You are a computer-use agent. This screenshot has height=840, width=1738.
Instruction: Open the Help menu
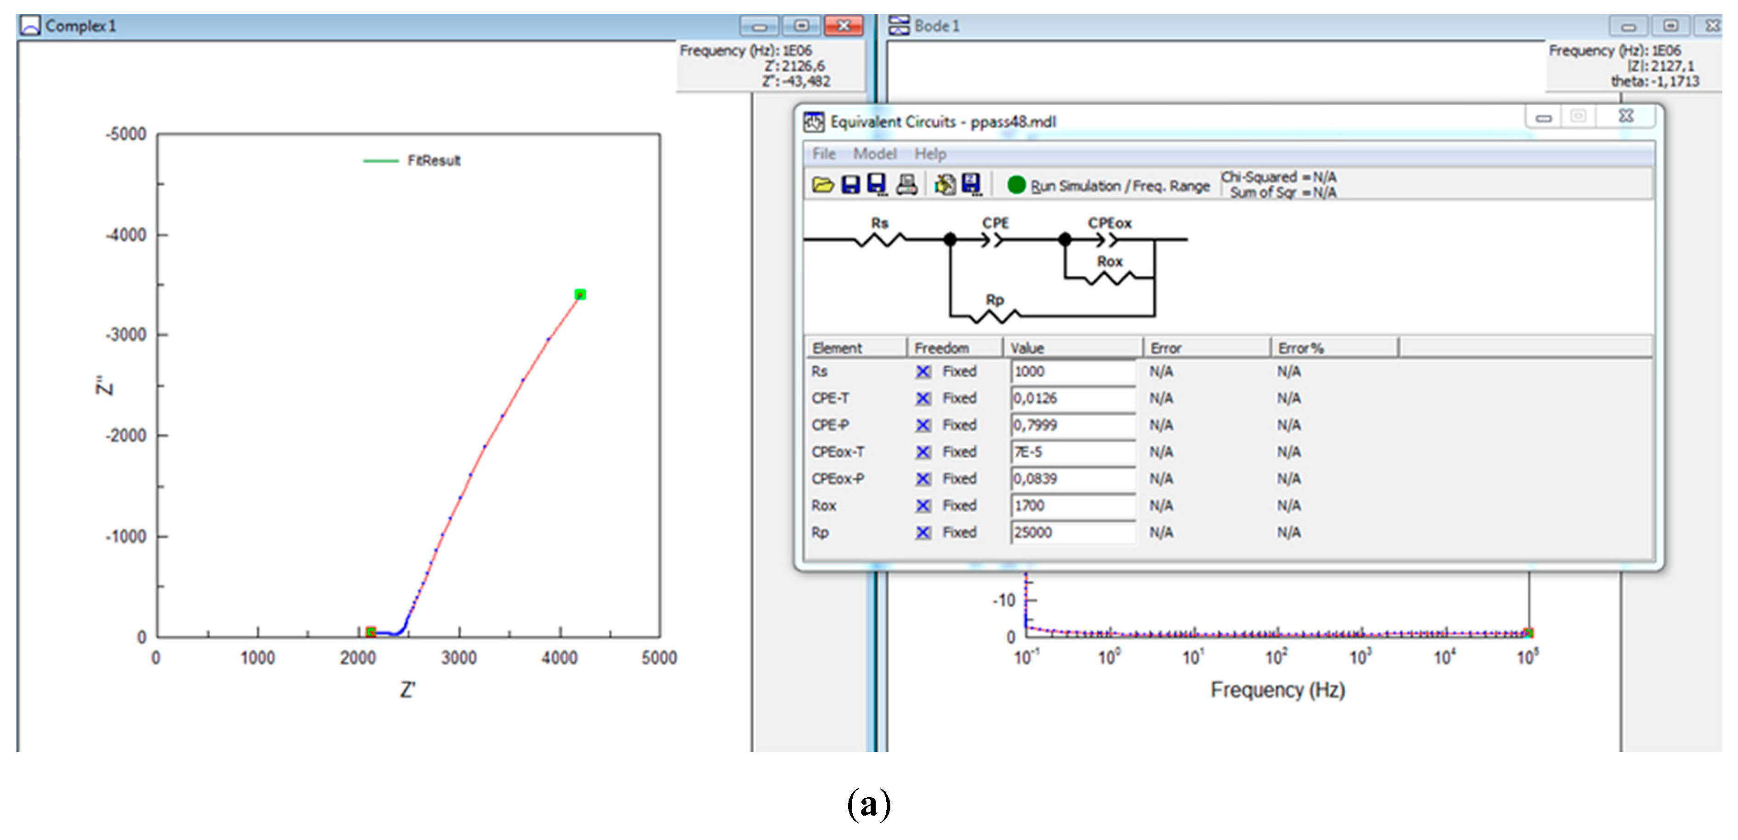click(930, 154)
